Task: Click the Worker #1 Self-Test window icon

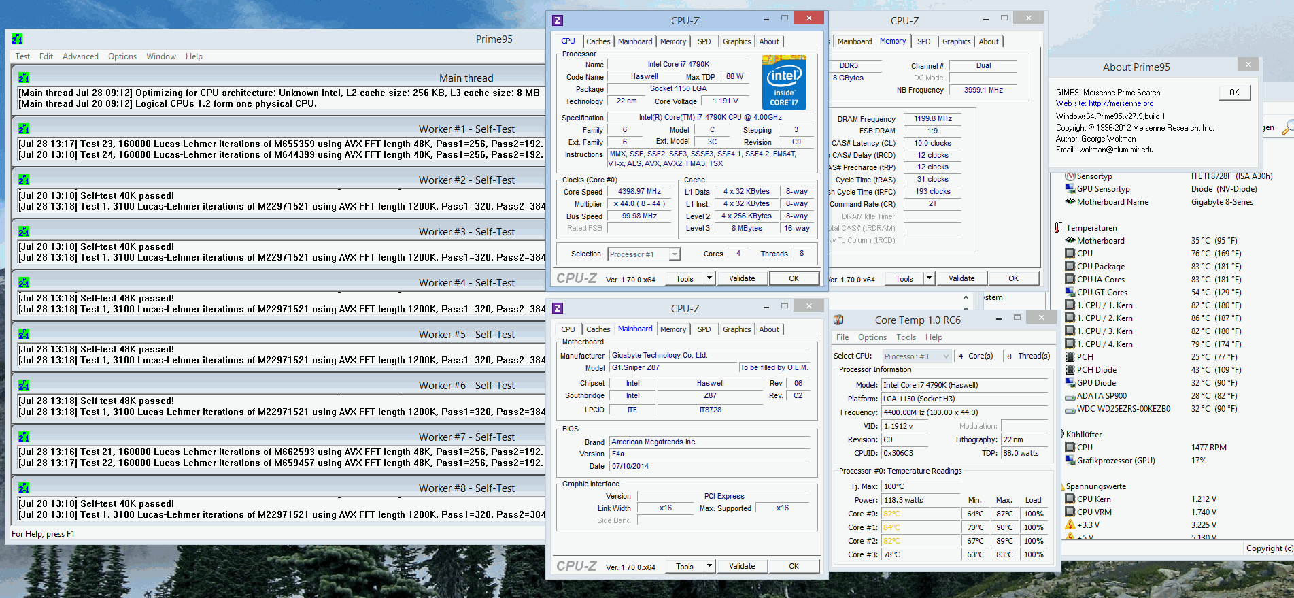Action: coord(24,129)
